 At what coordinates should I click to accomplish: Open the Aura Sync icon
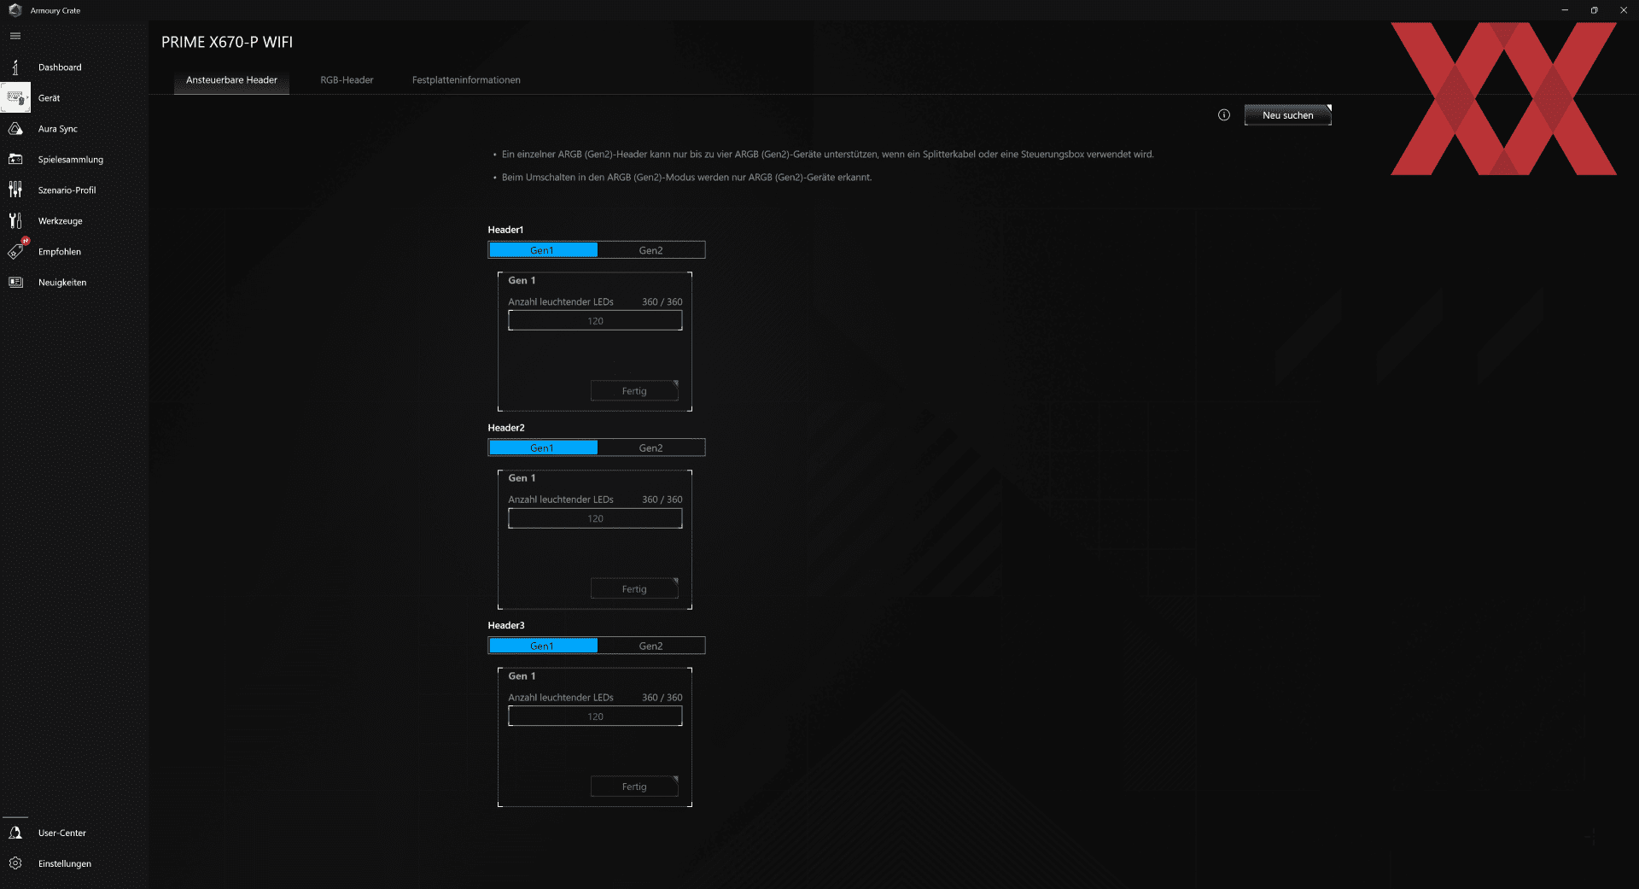15,129
